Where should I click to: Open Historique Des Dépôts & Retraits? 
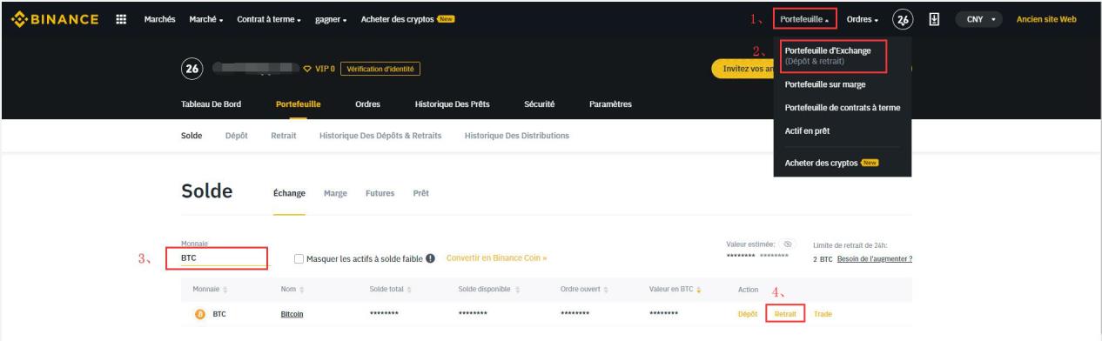380,135
